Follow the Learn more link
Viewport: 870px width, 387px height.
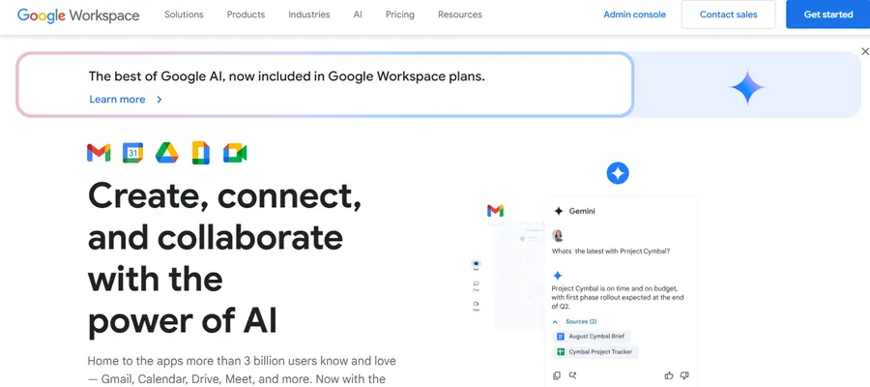[x=117, y=100]
